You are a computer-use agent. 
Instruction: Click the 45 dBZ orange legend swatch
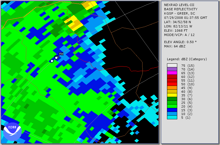coord(172,88)
